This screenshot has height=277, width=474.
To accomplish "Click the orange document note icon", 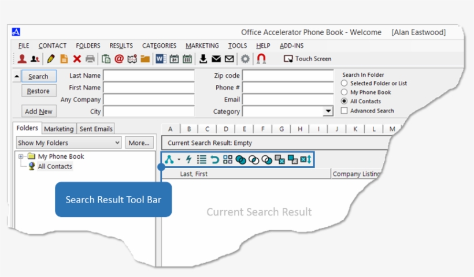I will click(64, 59).
